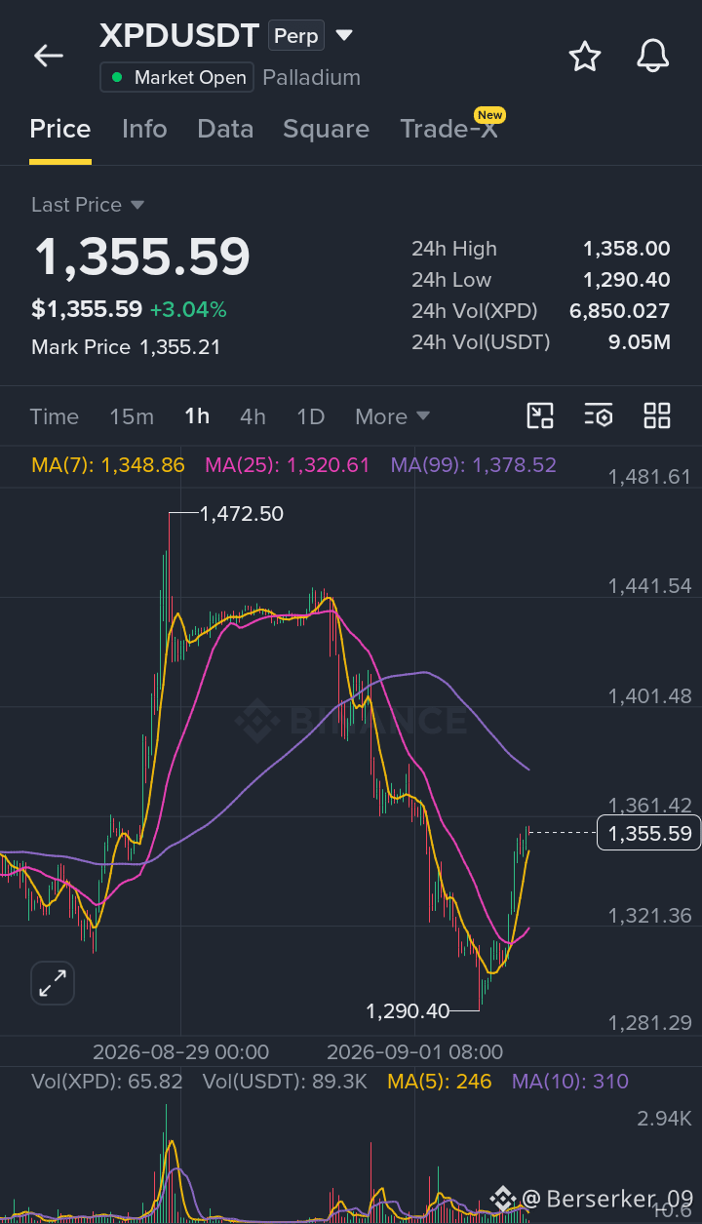This screenshot has height=1224, width=702.
Task: Switch to the Info tab
Action: coord(144,129)
